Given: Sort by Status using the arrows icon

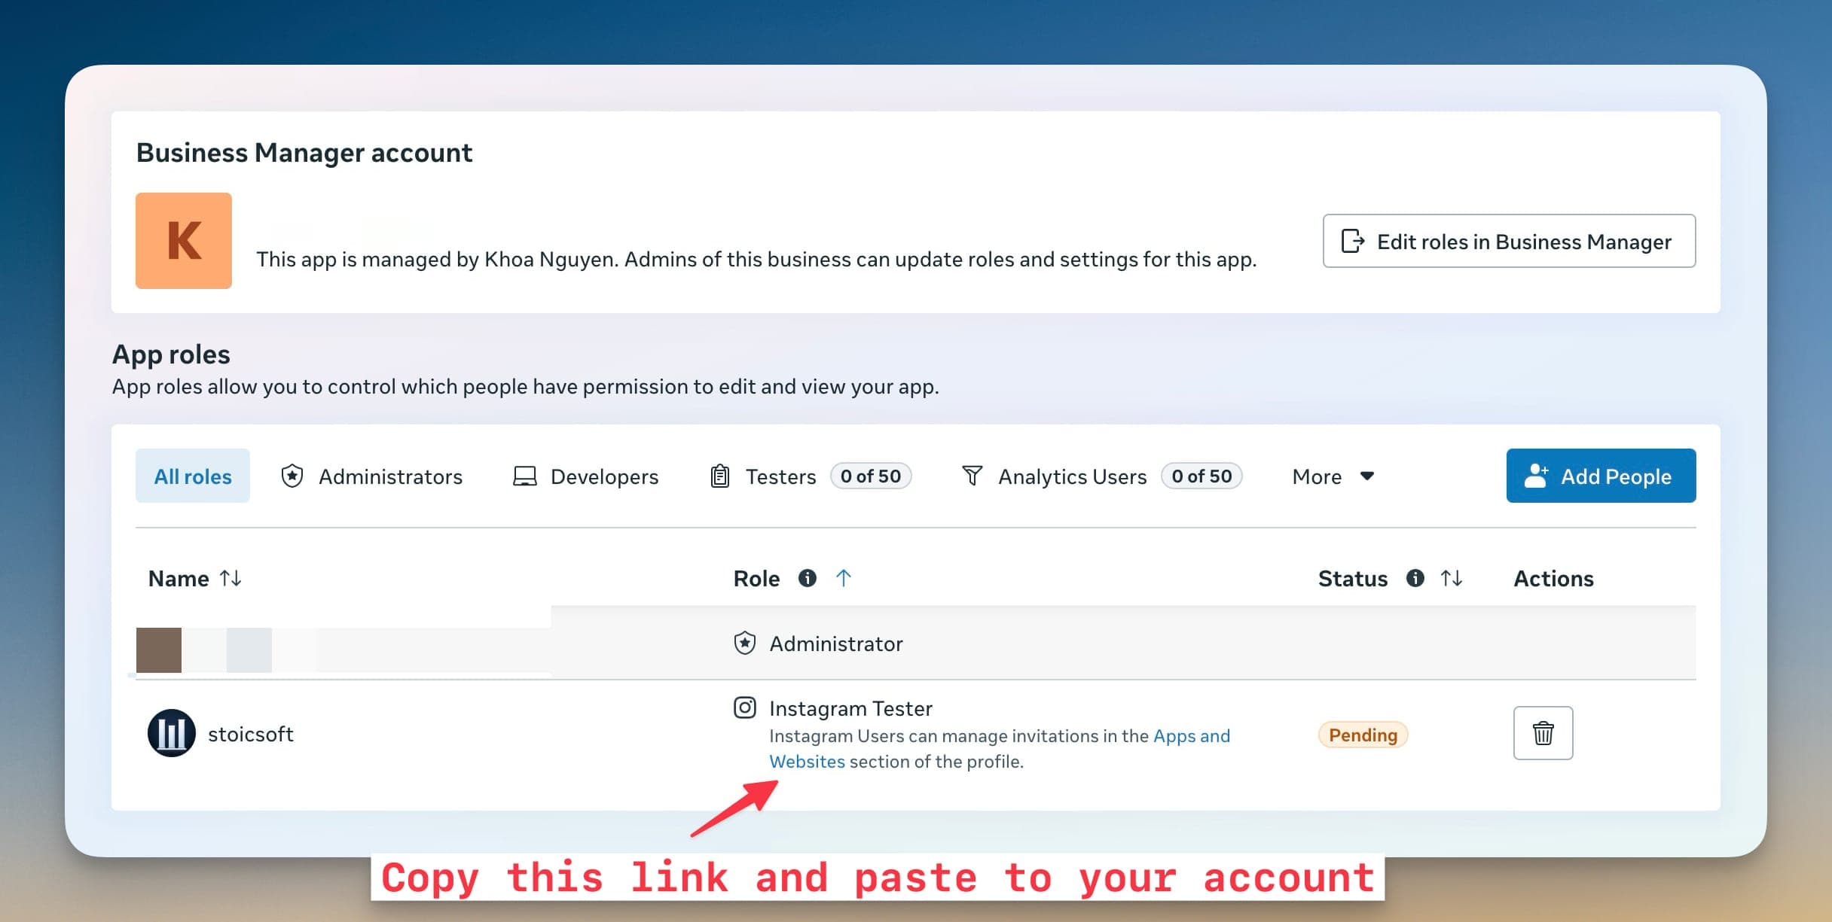Looking at the screenshot, I should (1452, 578).
